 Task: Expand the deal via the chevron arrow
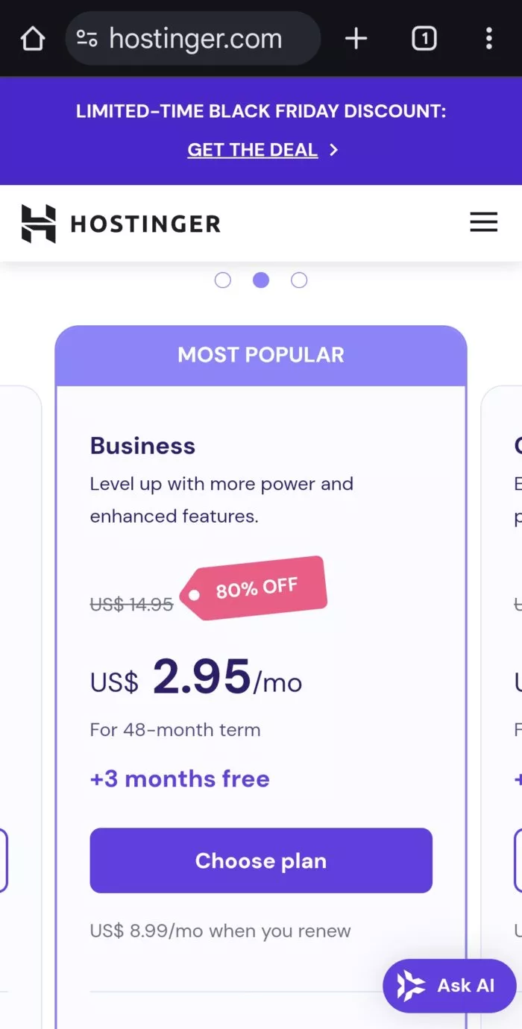333,150
